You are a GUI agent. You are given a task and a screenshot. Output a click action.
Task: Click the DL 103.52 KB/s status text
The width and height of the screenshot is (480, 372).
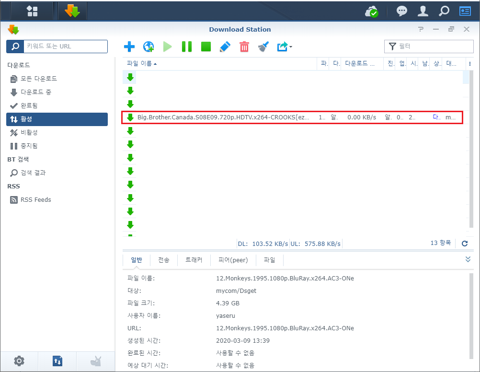[263, 244]
